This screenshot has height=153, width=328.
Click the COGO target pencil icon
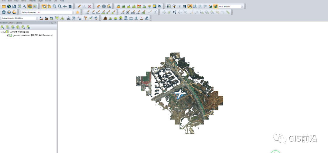pos(128,12)
